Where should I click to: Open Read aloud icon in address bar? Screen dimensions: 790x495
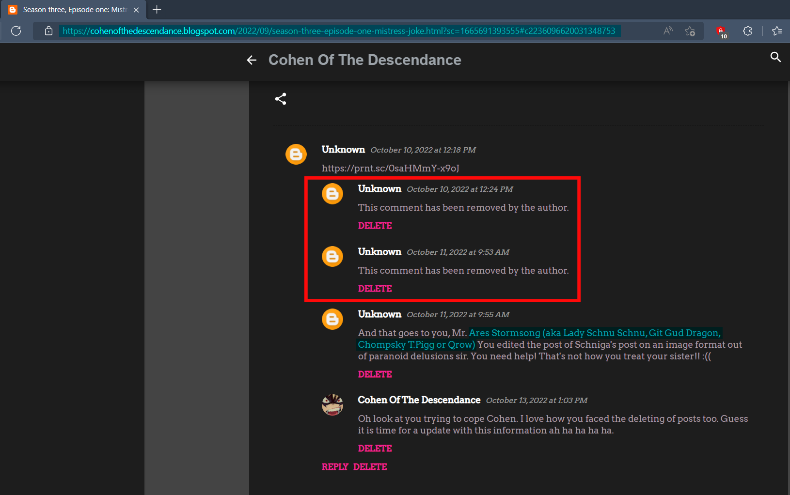(668, 31)
